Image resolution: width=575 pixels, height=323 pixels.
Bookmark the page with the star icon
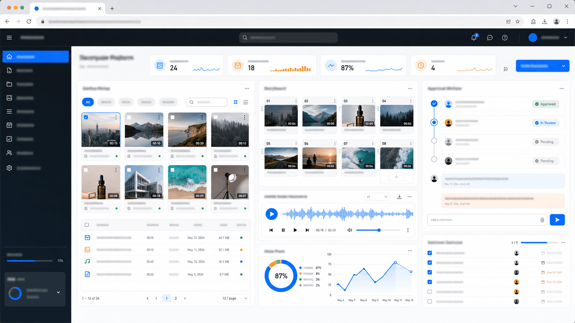coord(518,22)
